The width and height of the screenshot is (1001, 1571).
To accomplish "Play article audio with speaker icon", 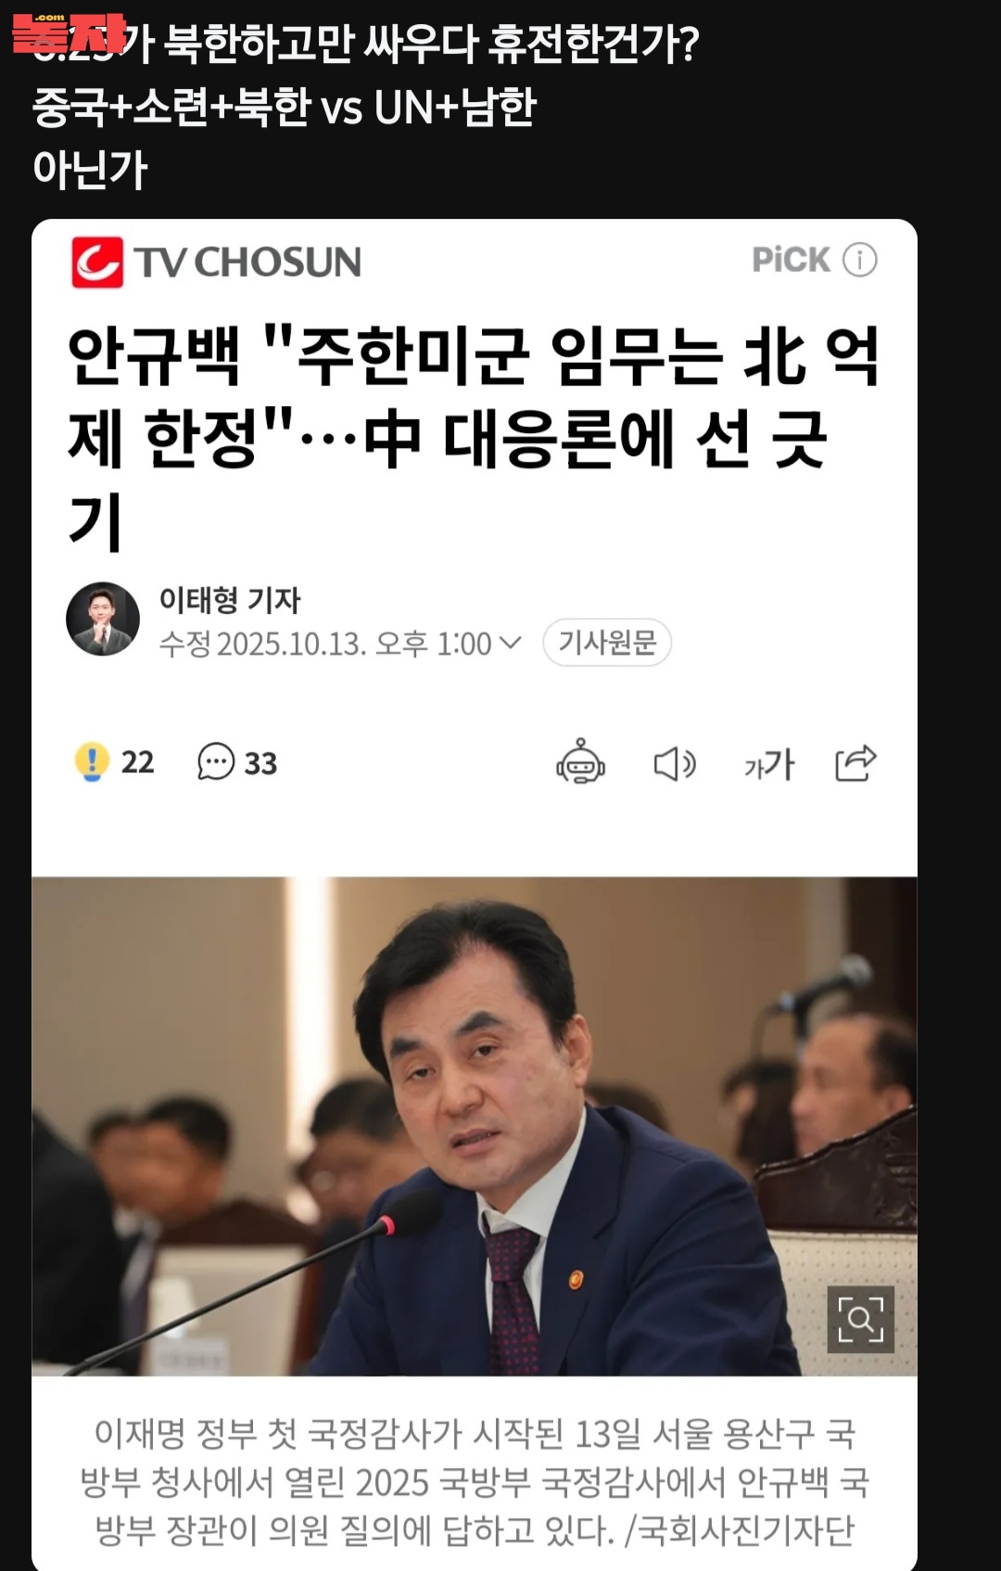I will pyautogui.click(x=675, y=763).
